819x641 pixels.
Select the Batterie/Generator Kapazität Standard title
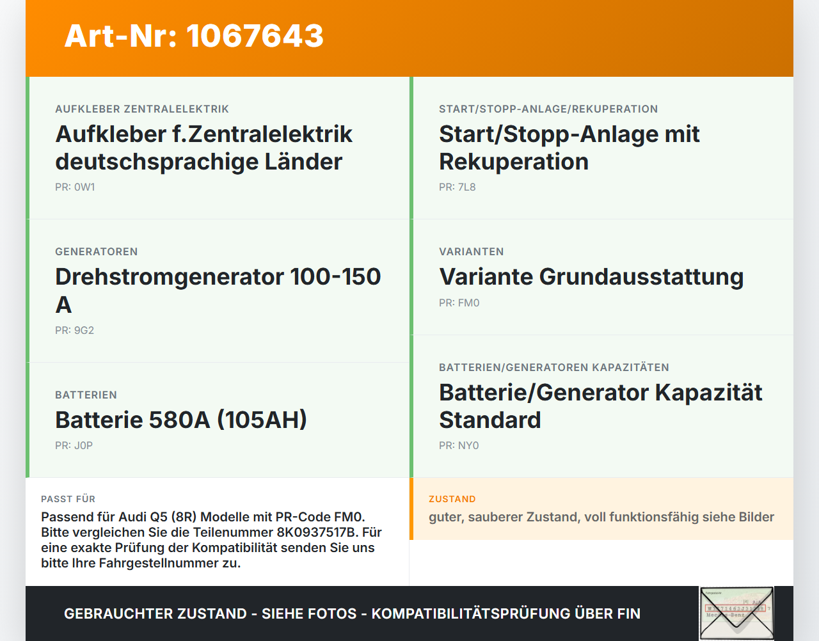click(600, 406)
